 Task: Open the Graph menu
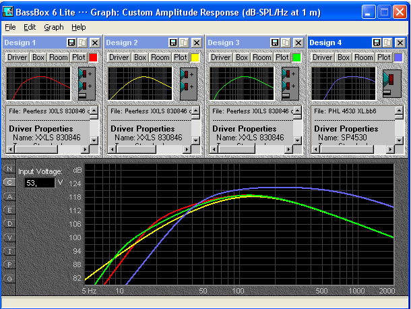54,27
